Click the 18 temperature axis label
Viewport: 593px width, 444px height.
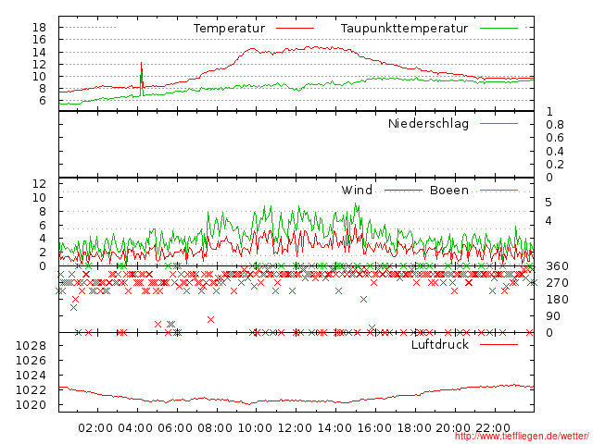click(39, 27)
